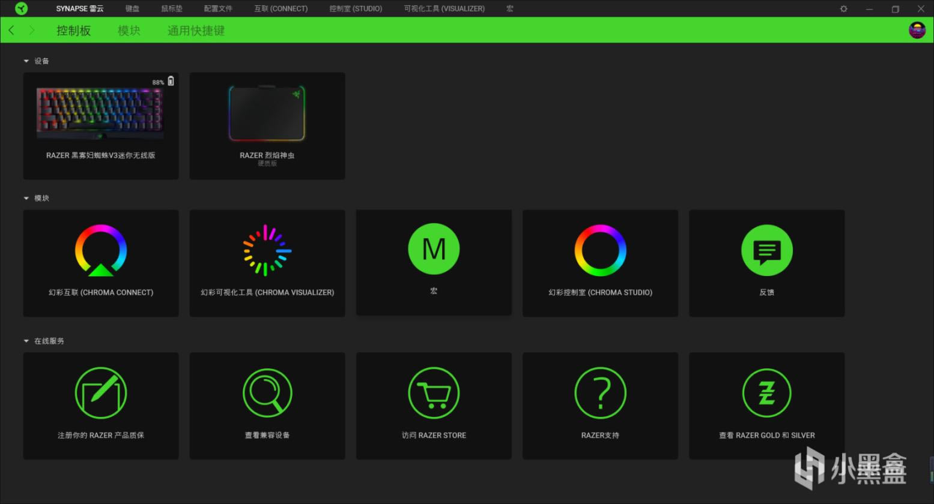Click the magnifier compatible devices icon
934x504 pixels.
pyautogui.click(x=267, y=393)
